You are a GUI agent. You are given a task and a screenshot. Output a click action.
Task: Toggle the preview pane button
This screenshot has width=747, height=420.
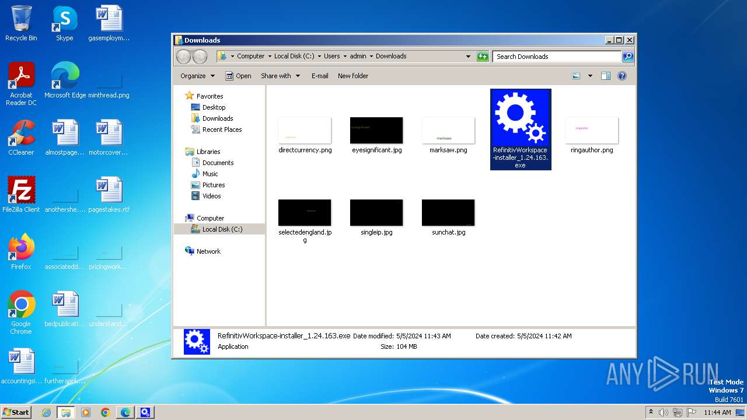605,76
